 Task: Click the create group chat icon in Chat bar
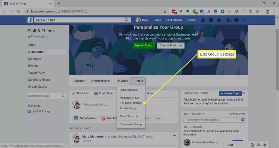point(259,145)
